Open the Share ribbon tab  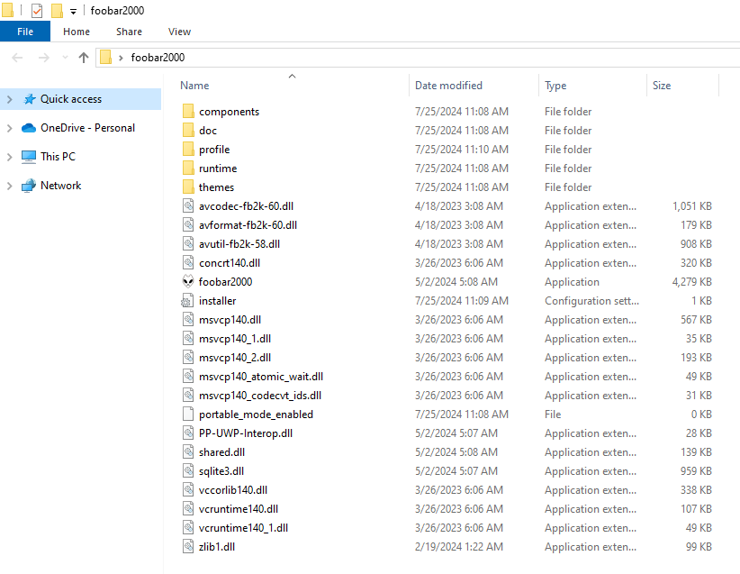click(129, 32)
